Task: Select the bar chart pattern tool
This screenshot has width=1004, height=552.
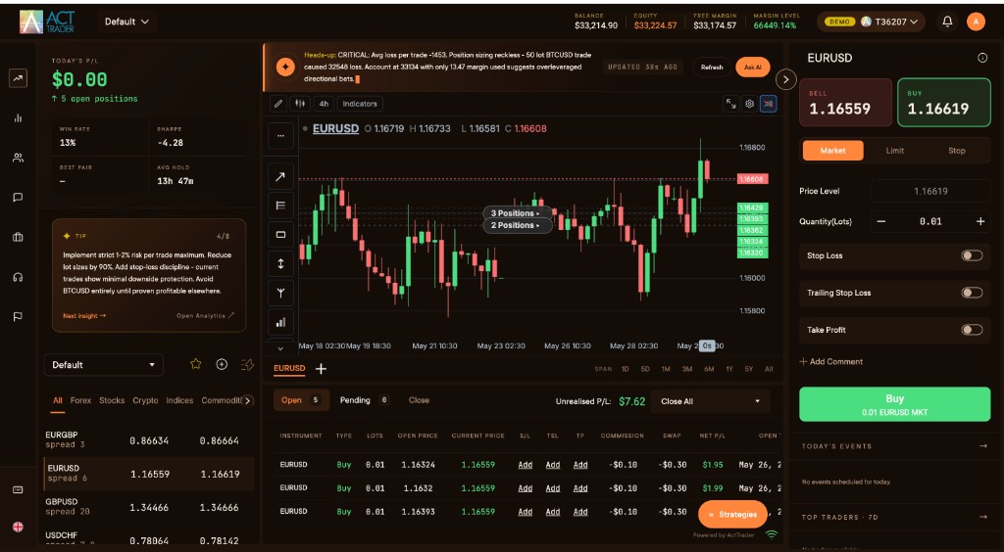Action: (280, 322)
